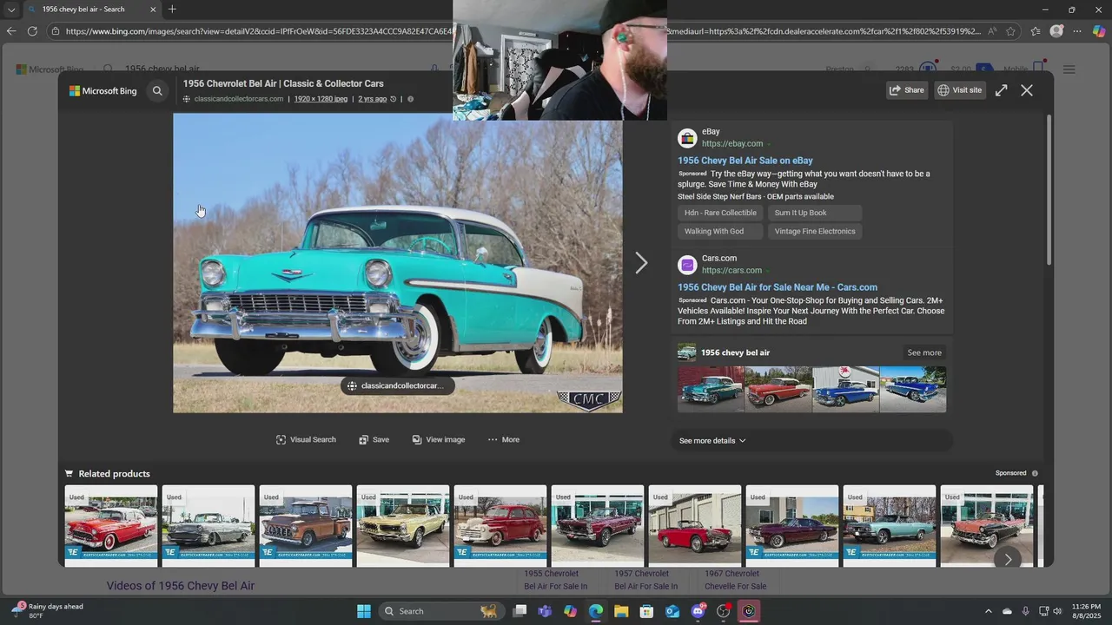
Task: Open Discord from the taskbar
Action: point(698,611)
